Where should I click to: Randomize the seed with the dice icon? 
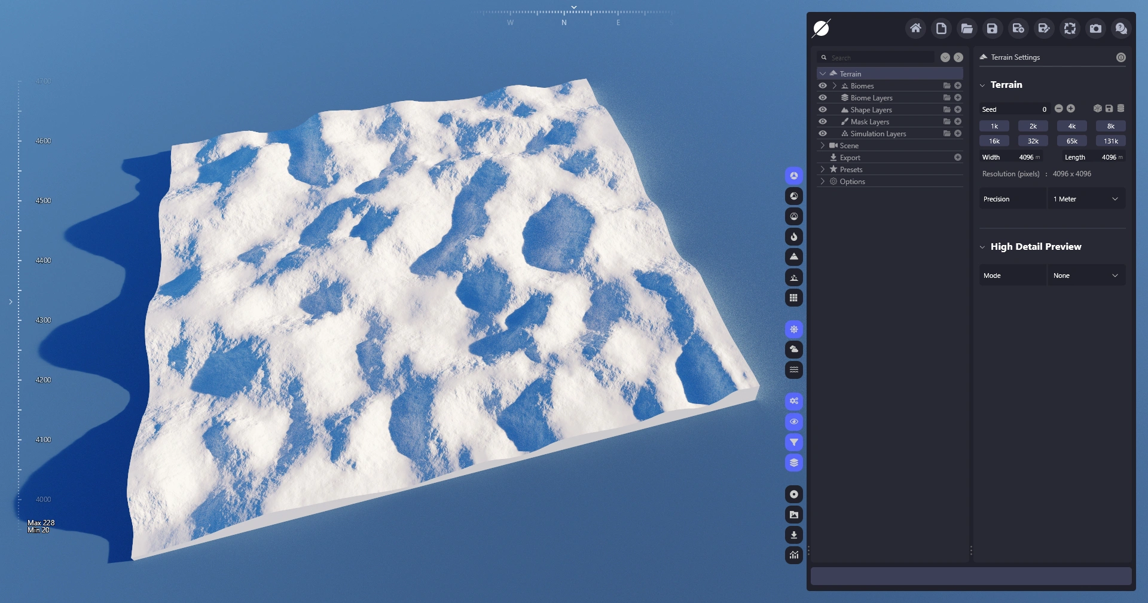point(1097,109)
